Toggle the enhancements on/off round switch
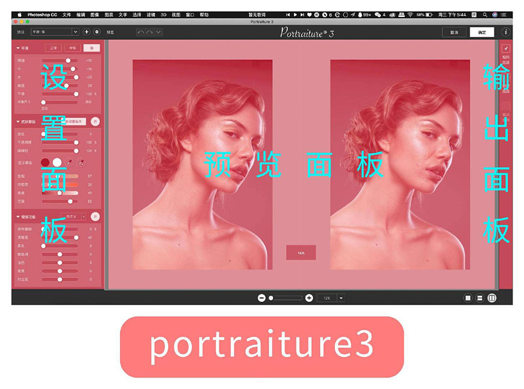This screenshot has width=524, height=389. pos(95,217)
